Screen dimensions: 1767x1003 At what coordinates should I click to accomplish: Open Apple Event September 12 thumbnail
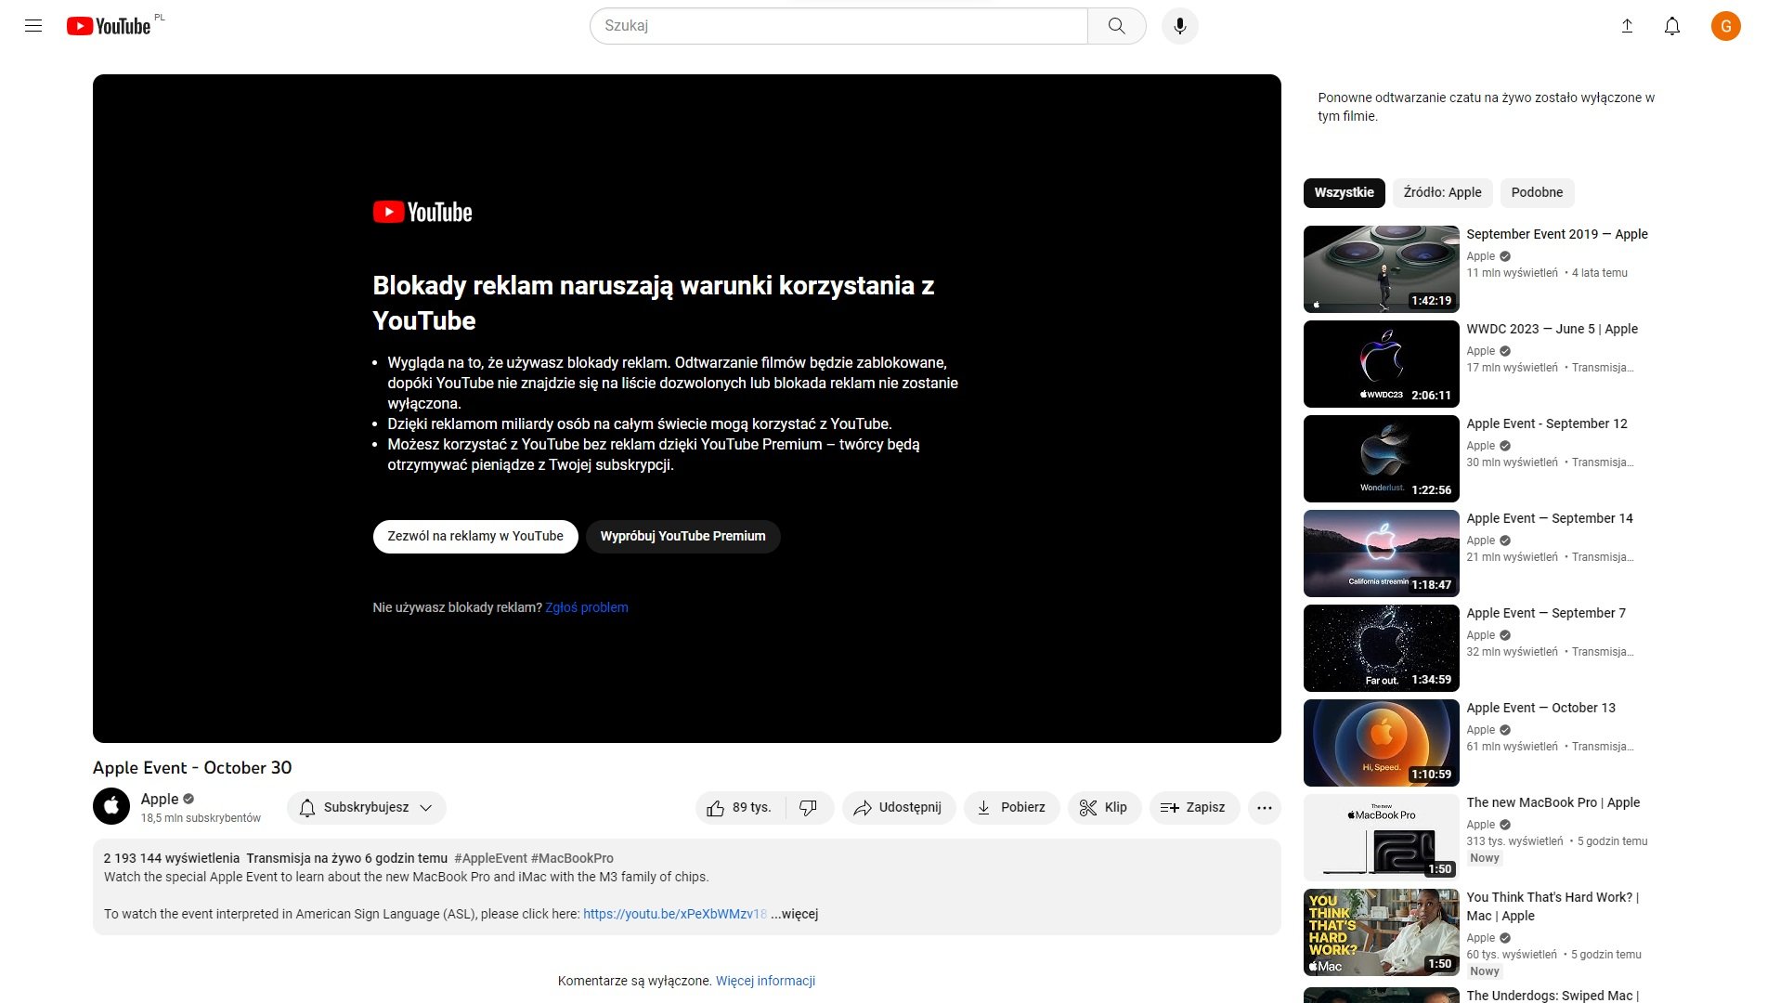[1381, 459]
